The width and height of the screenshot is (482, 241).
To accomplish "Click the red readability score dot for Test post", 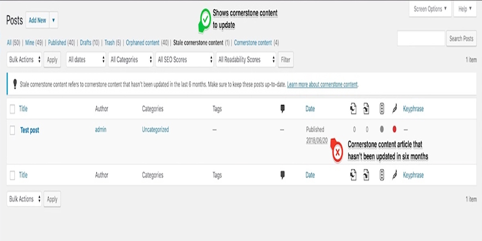I will pyautogui.click(x=394, y=129).
